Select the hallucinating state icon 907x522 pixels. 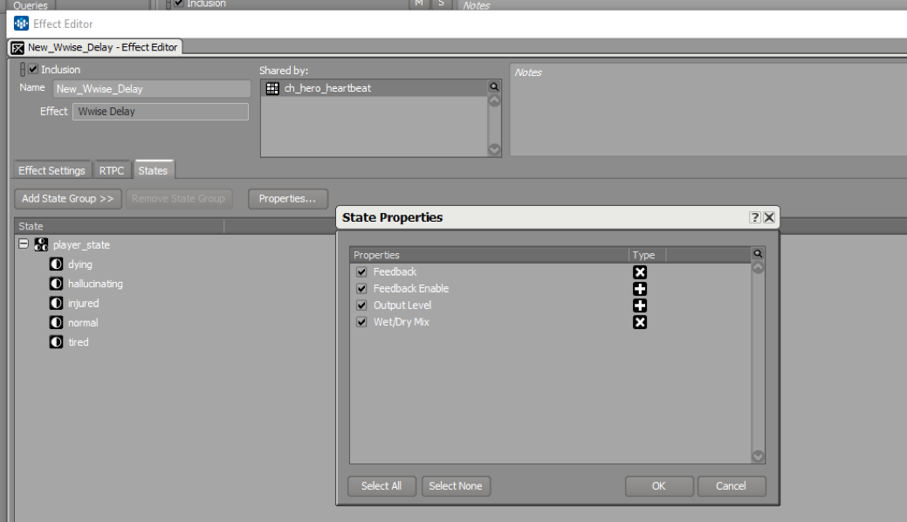click(56, 284)
